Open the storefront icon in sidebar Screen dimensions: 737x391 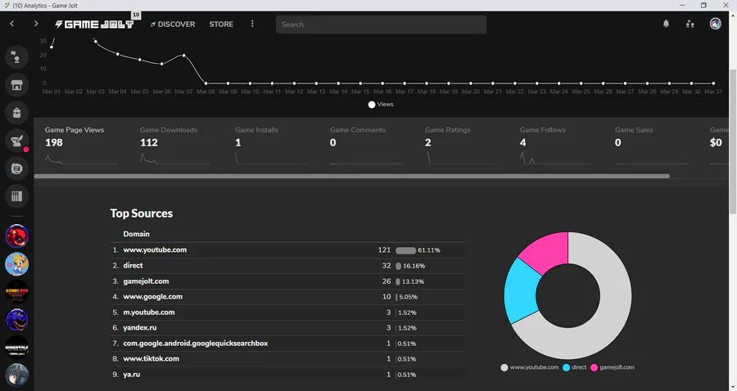click(17, 85)
